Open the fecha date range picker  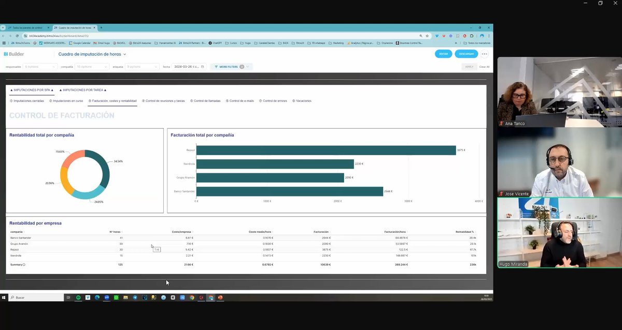click(190, 67)
